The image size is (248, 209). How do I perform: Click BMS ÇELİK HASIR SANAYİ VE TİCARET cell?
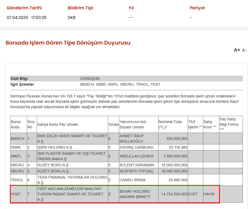point(72,139)
